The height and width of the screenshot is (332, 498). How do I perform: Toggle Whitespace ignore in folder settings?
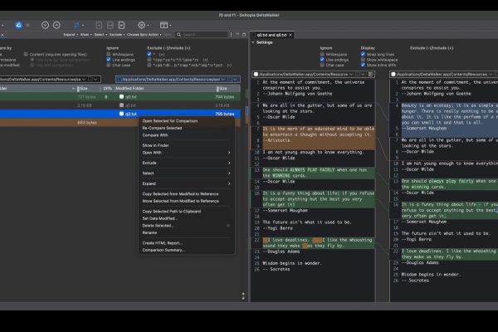point(109,54)
